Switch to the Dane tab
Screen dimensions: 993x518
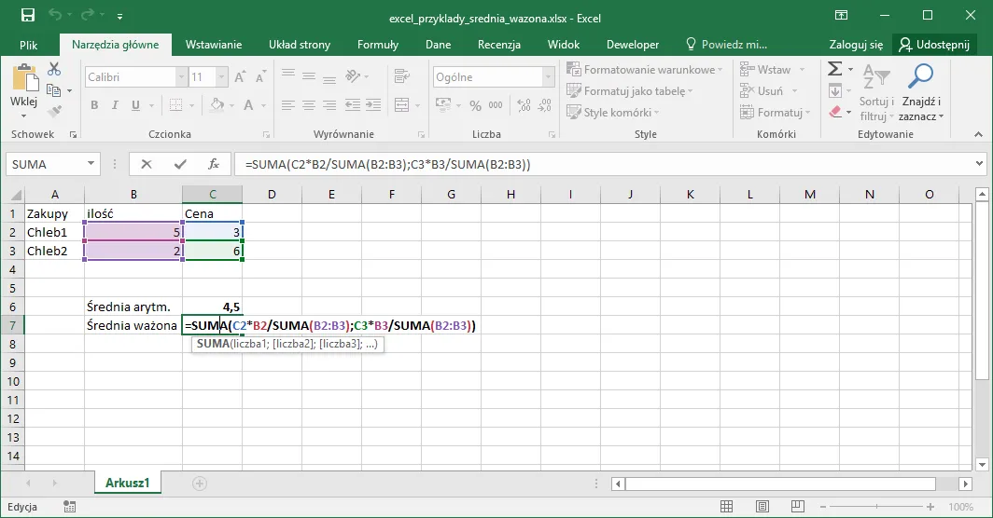coord(439,45)
